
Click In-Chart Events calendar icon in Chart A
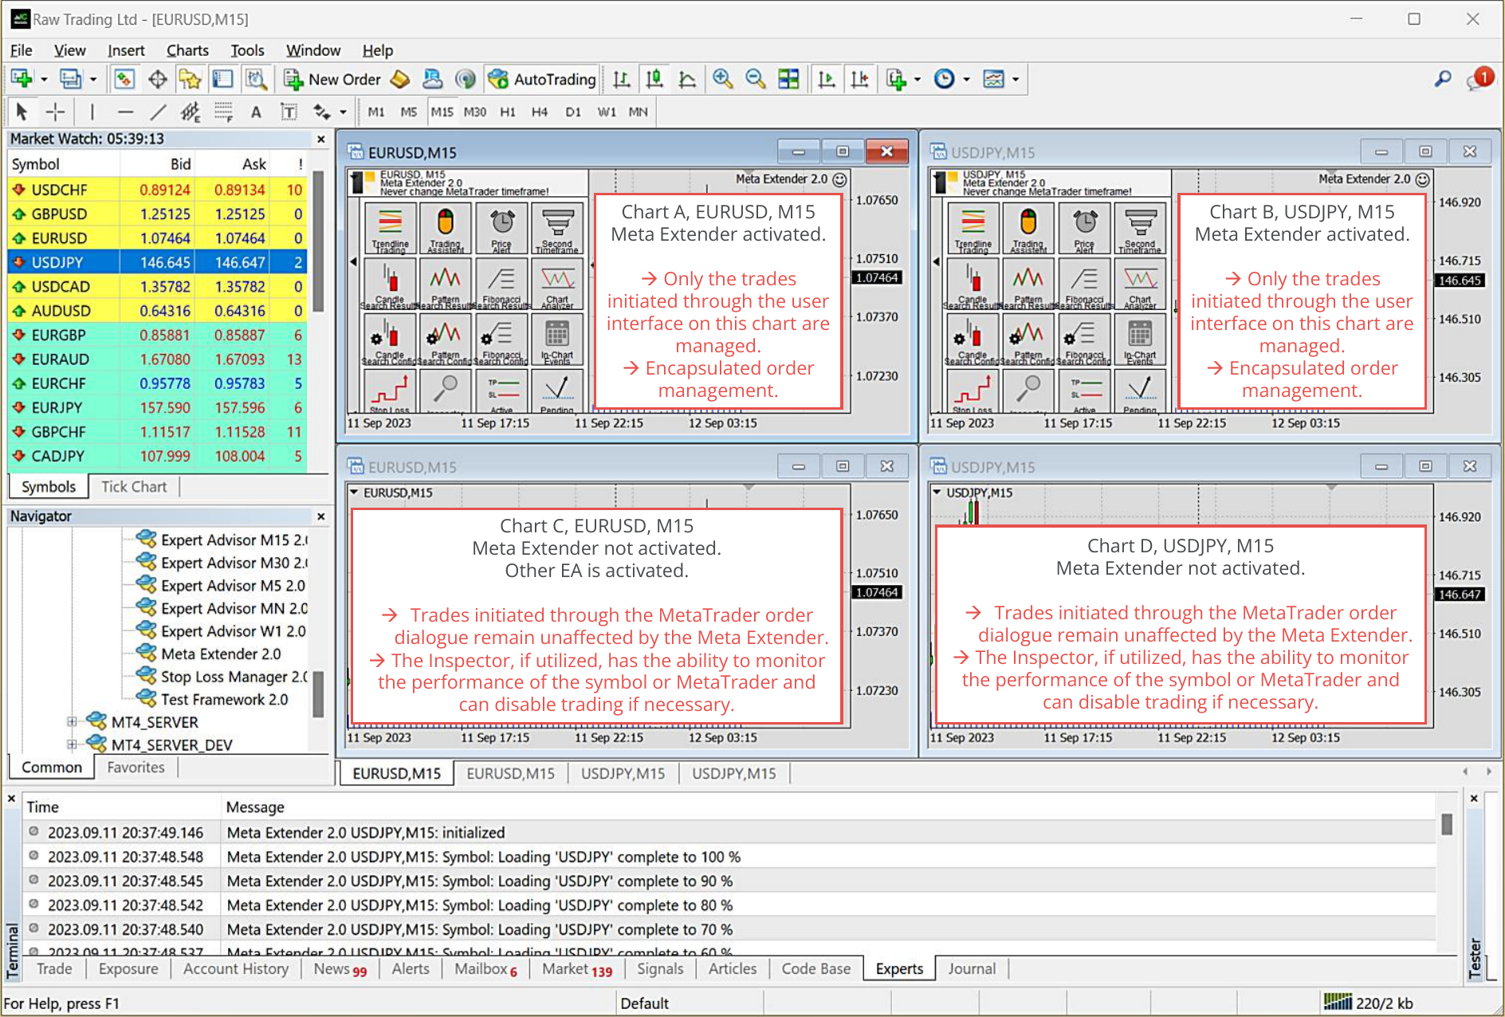557,340
